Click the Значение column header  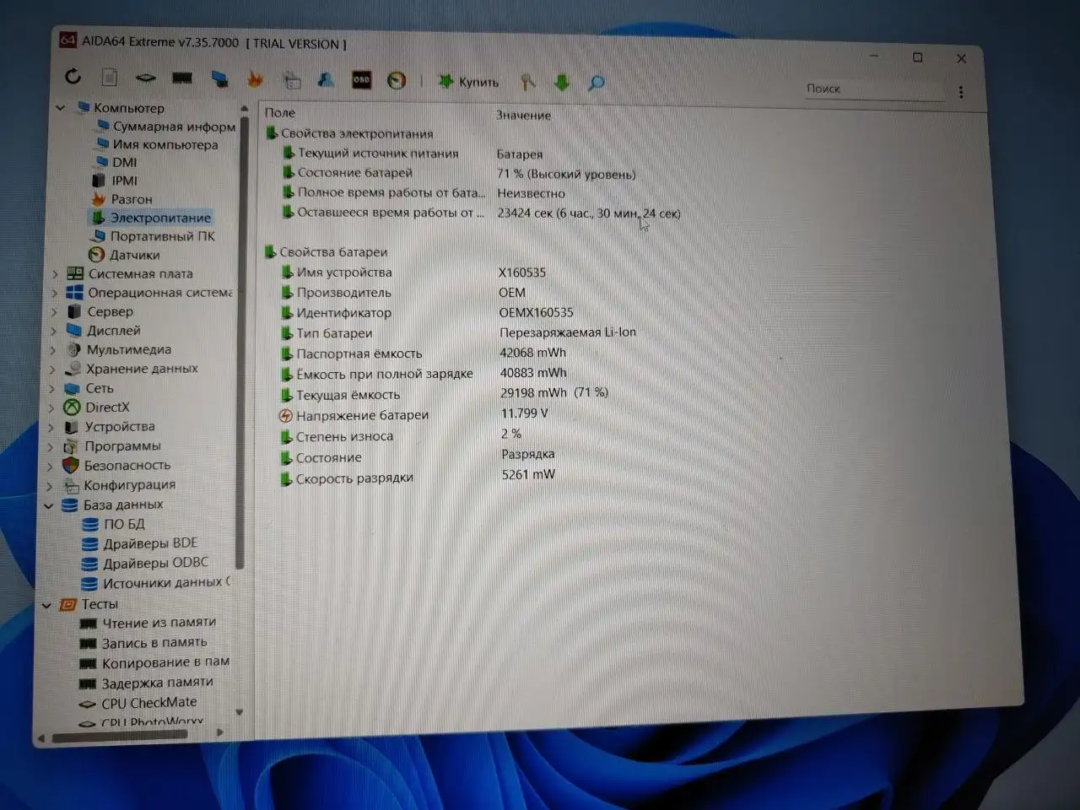(x=523, y=116)
